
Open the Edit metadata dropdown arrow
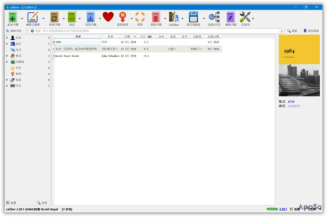(44, 18)
